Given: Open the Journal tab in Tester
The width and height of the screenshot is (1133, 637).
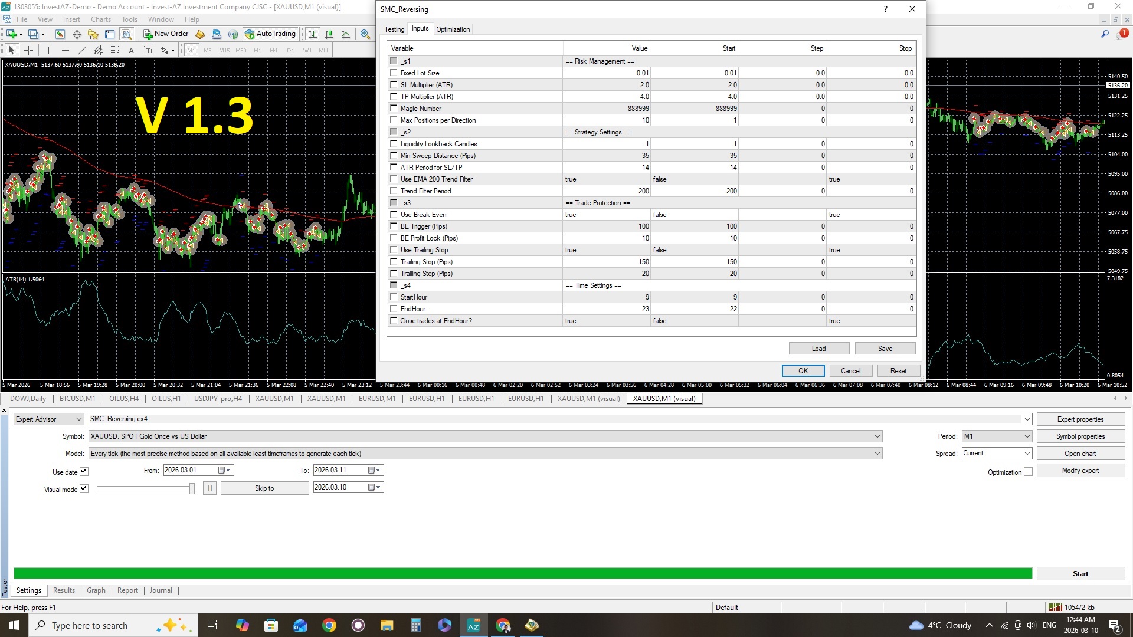Looking at the screenshot, I should pos(161,590).
